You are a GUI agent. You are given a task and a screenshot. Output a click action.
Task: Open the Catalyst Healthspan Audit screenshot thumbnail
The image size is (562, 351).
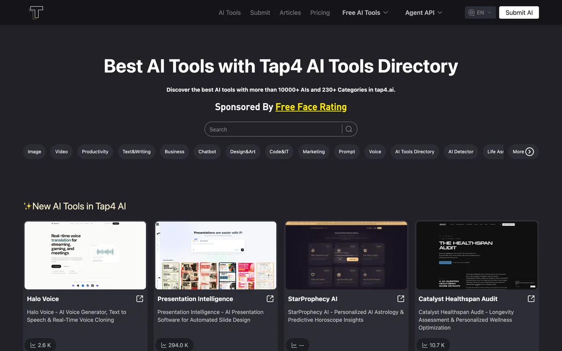[477, 255]
